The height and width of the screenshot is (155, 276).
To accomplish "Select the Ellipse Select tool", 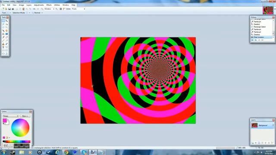I will point(3,27).
